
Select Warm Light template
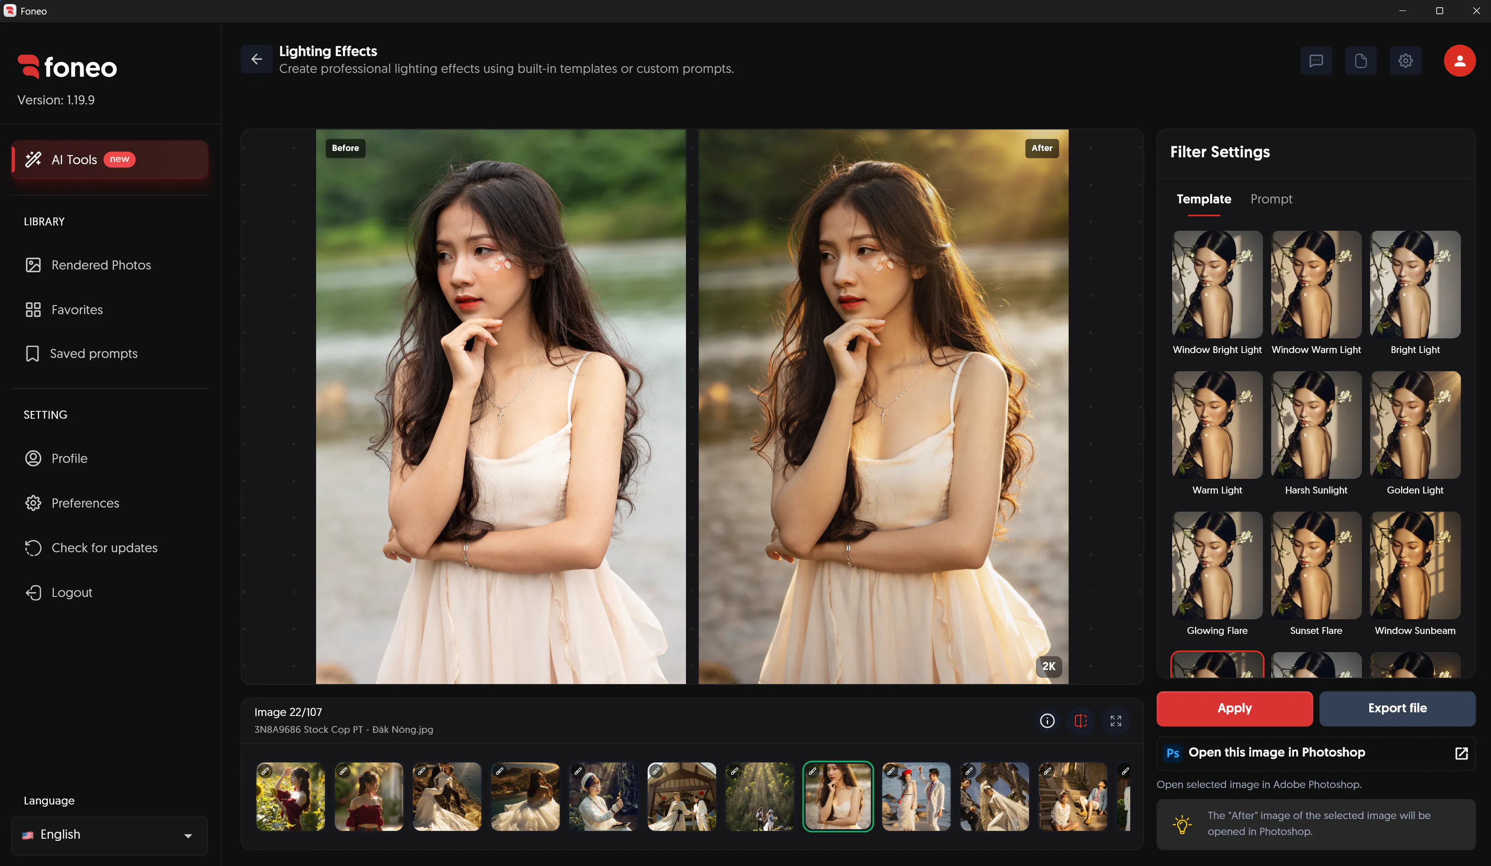(x=1217, y=425)
